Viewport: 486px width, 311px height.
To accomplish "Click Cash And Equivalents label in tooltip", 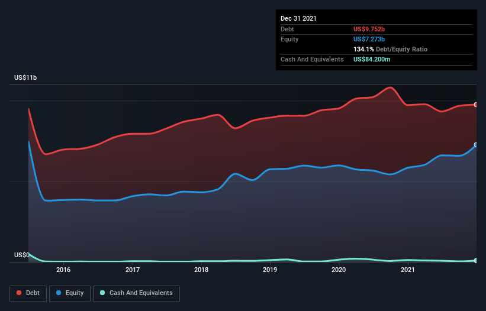I will pos(312,59).
